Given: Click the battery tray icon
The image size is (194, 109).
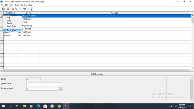Looking at the screenshot, I should pyautogui.click(x=172, y=106).
